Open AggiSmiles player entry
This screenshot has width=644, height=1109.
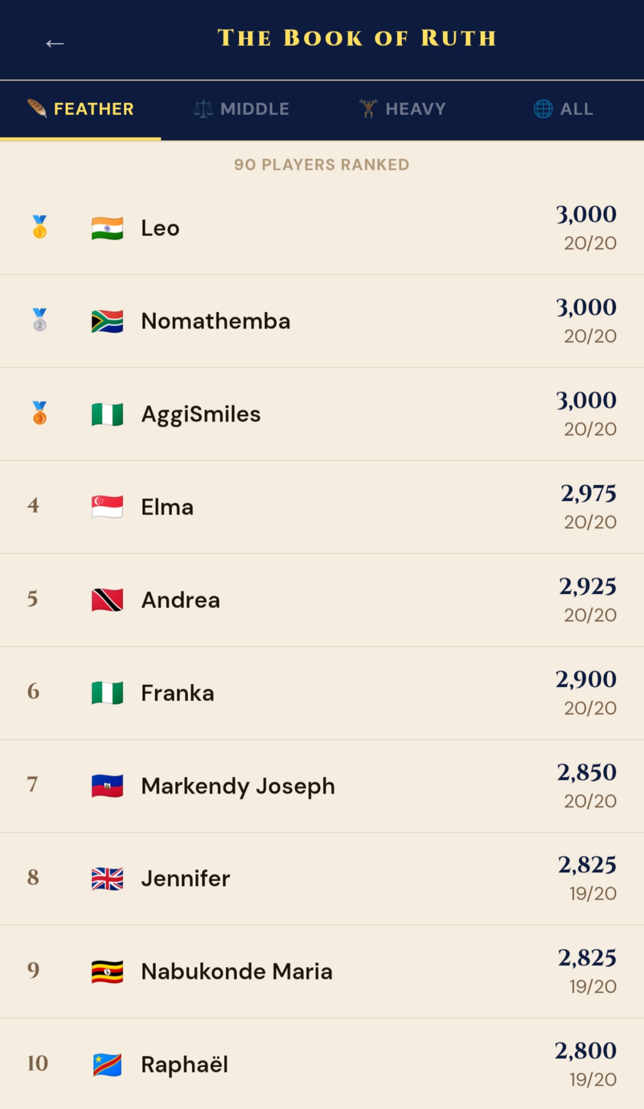201,414
